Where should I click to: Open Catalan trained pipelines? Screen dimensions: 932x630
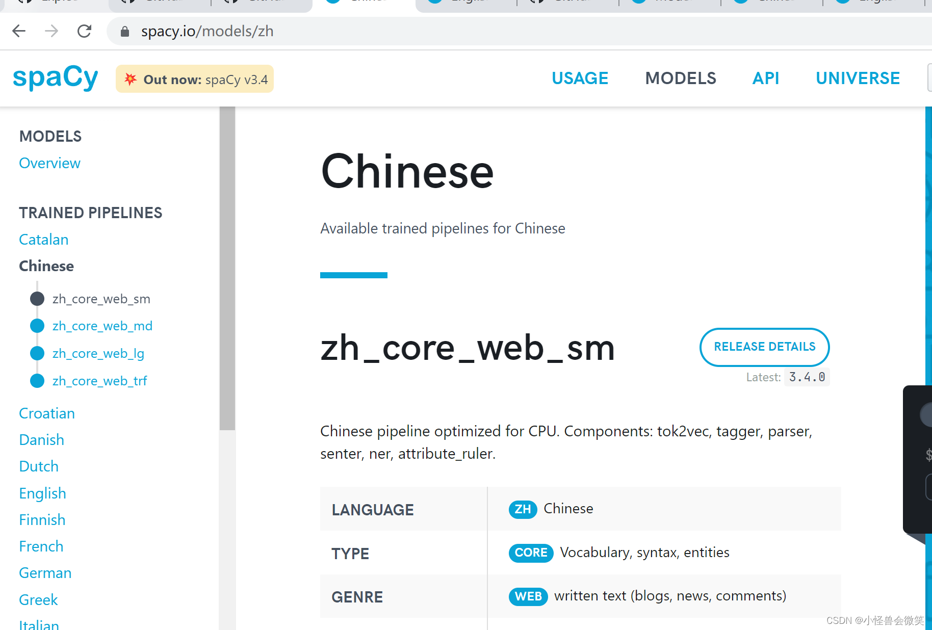[x=43, y=240]
